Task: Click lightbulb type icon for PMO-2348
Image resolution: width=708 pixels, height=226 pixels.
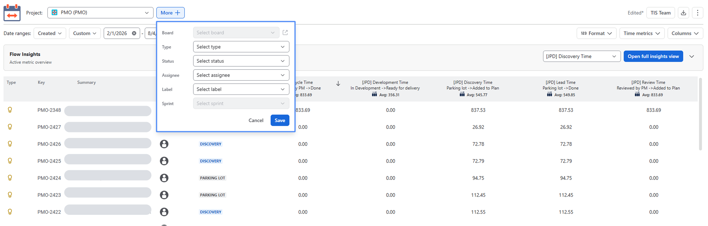Action: click(10, 110)
